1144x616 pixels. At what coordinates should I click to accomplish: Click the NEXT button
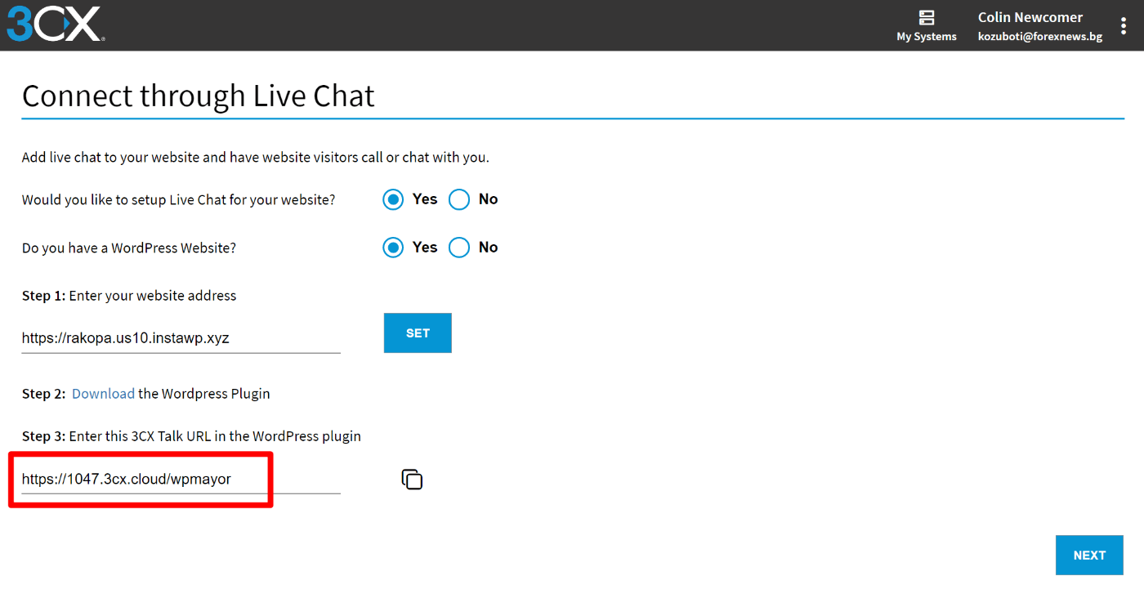1089,556
